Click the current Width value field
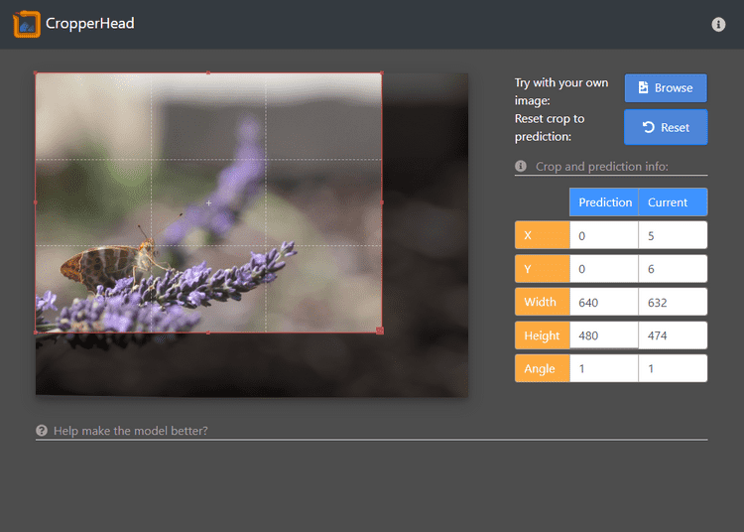The height and width of the screenshot is (532, 744). (672, 302)
